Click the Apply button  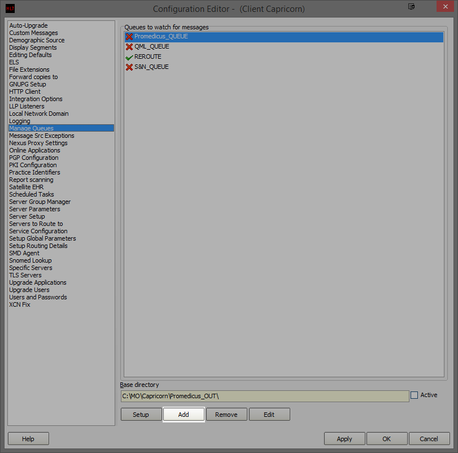pos(344,439)
